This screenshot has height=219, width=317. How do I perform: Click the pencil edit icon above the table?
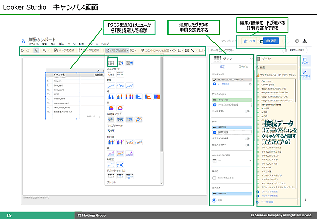click(99, 72)
